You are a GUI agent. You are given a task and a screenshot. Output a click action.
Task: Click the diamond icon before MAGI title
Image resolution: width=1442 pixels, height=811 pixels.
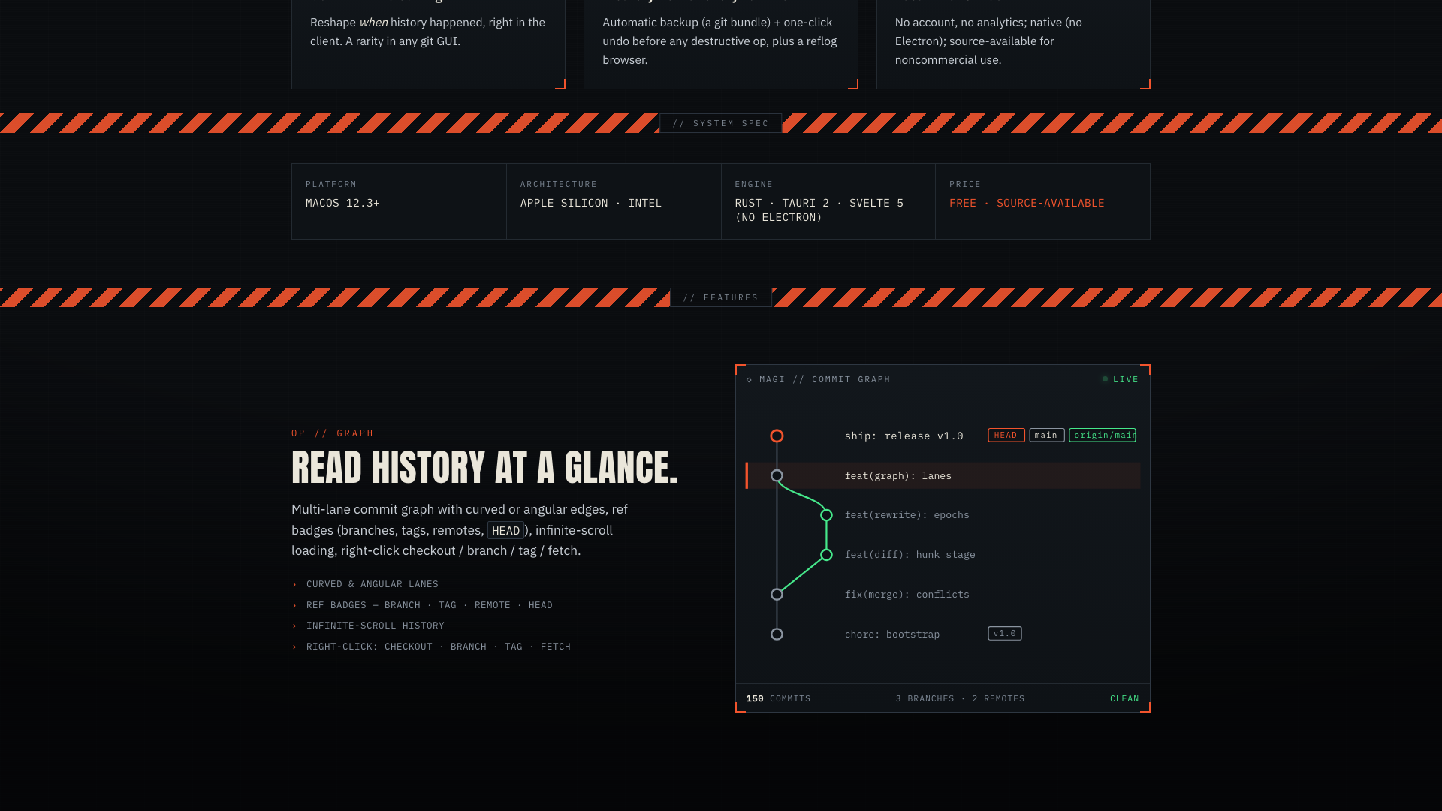[749, 380]
